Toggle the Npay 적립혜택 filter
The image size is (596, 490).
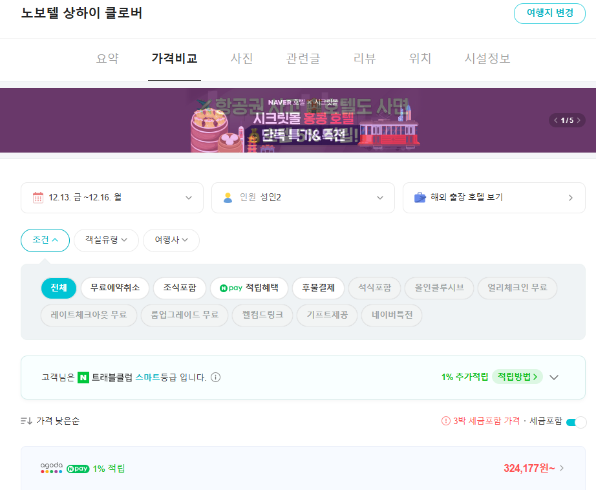pos(249,288)
